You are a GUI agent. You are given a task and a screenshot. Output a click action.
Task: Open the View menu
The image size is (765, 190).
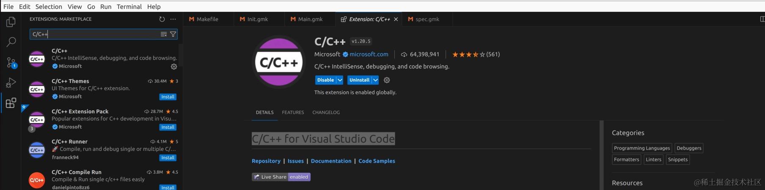[74, 7]
